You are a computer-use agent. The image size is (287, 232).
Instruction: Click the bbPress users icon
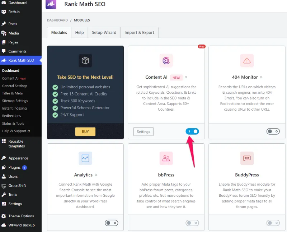coord(166,158)
